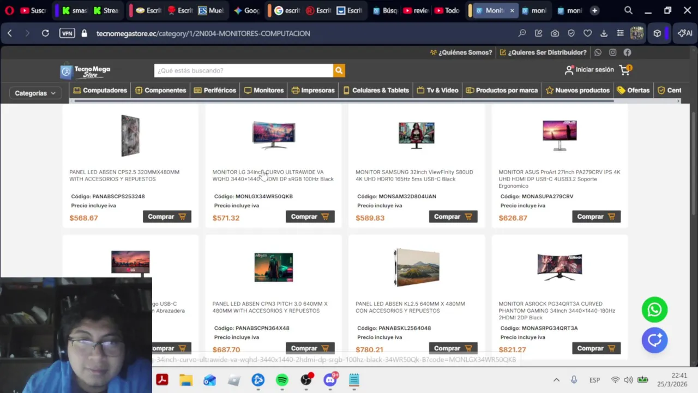Open the browser Easy Setup menu icon
The width and height of the screenshot is (698, 393).
620,33
